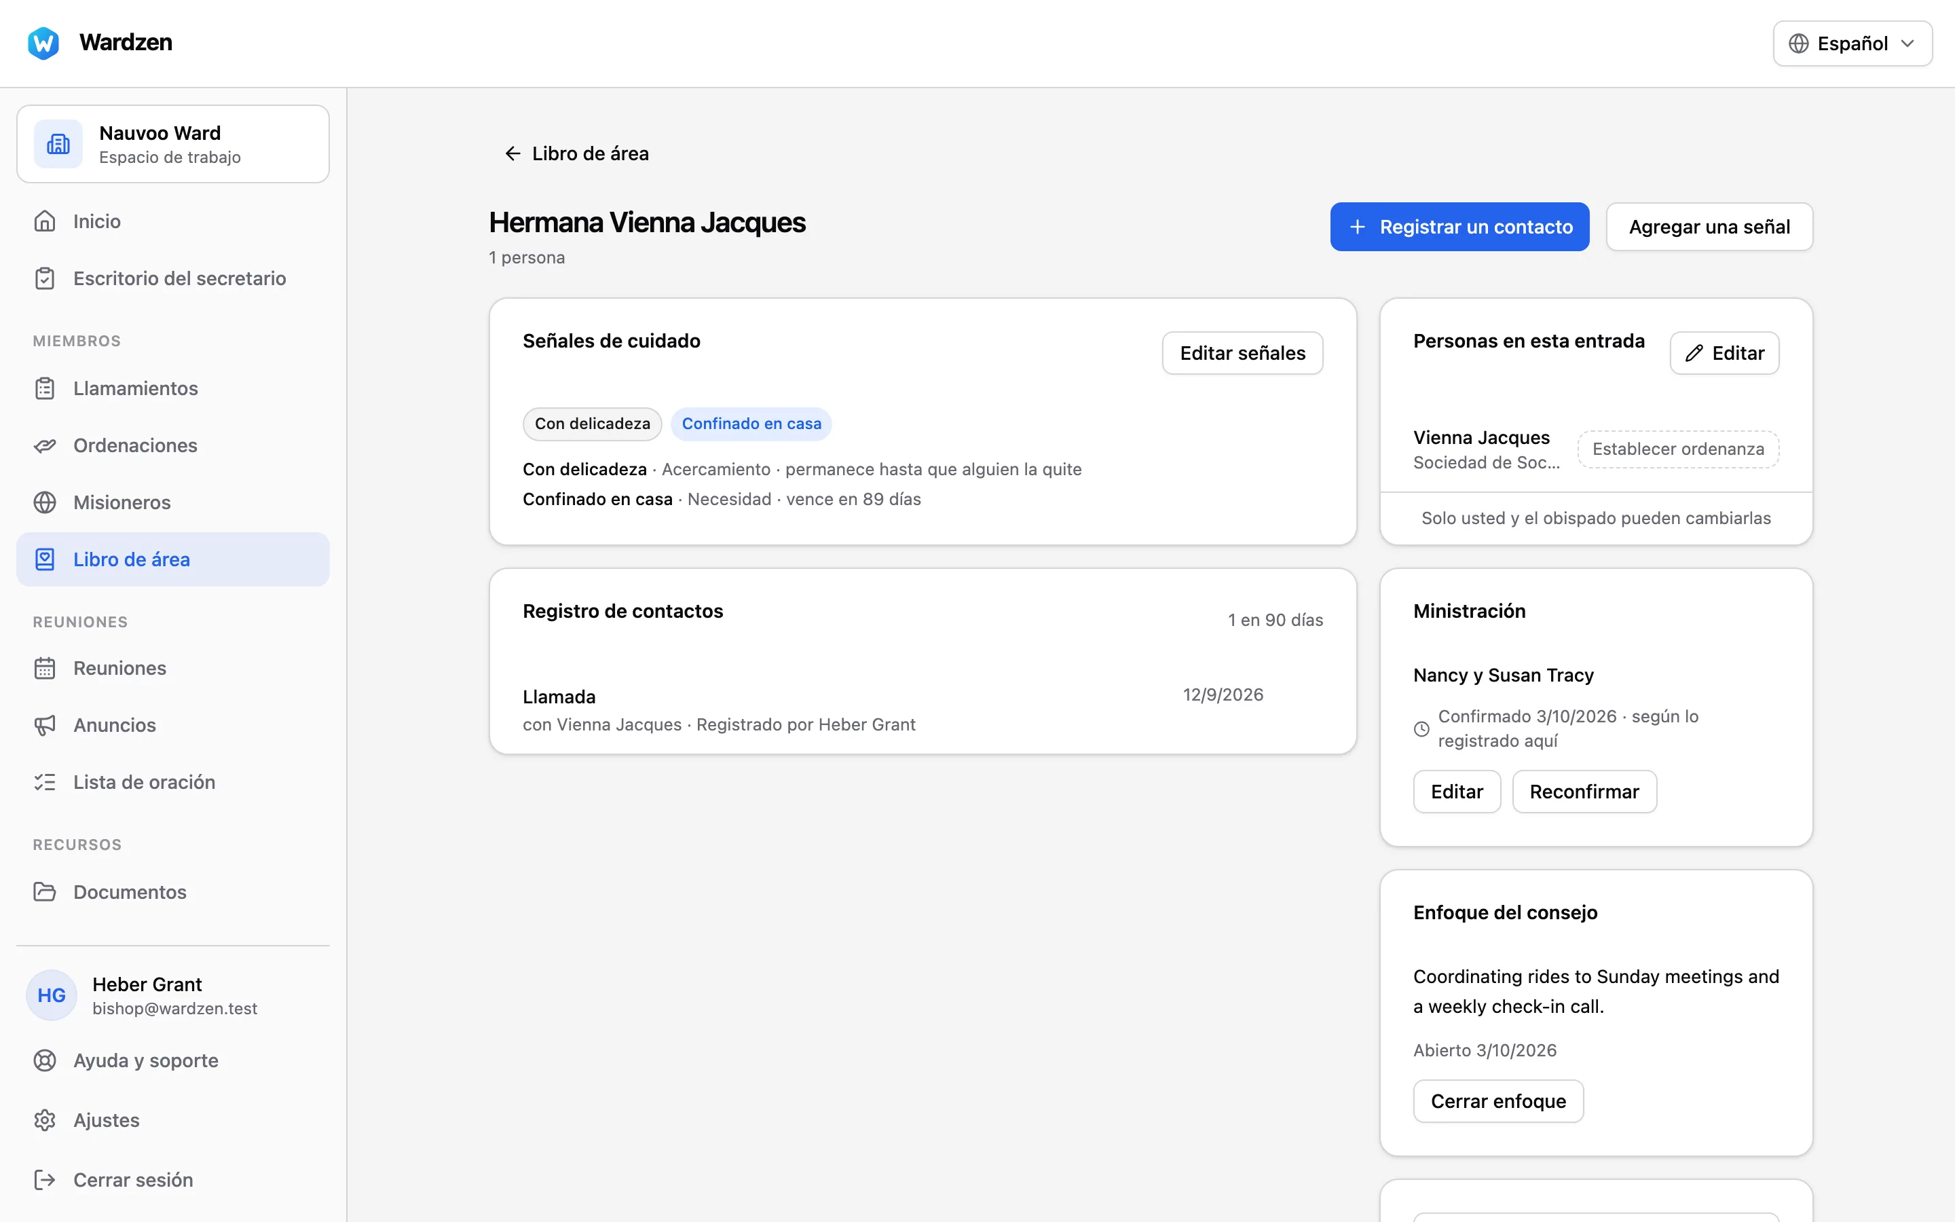Click the Cerrar enfoque button
Screen dimensions: 1955x1222
pos(1499,1100)
